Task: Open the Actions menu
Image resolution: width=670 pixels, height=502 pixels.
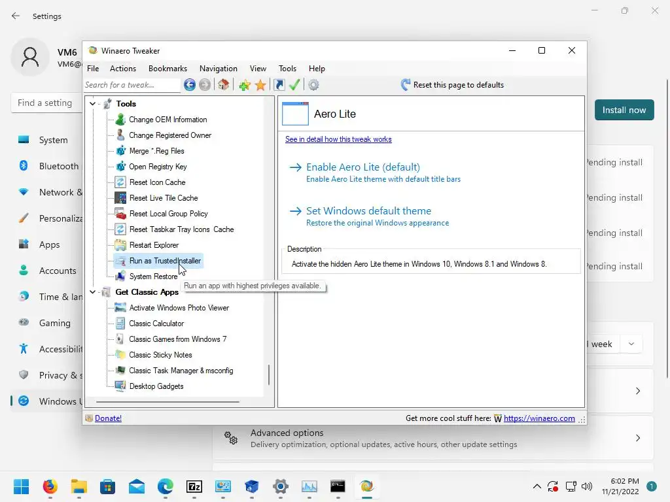Action: coord(122,68)
